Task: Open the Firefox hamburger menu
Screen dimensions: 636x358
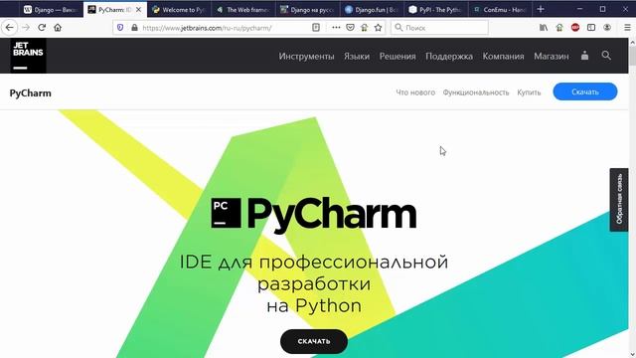Action: pyautogui.click(x=627, y=28)
